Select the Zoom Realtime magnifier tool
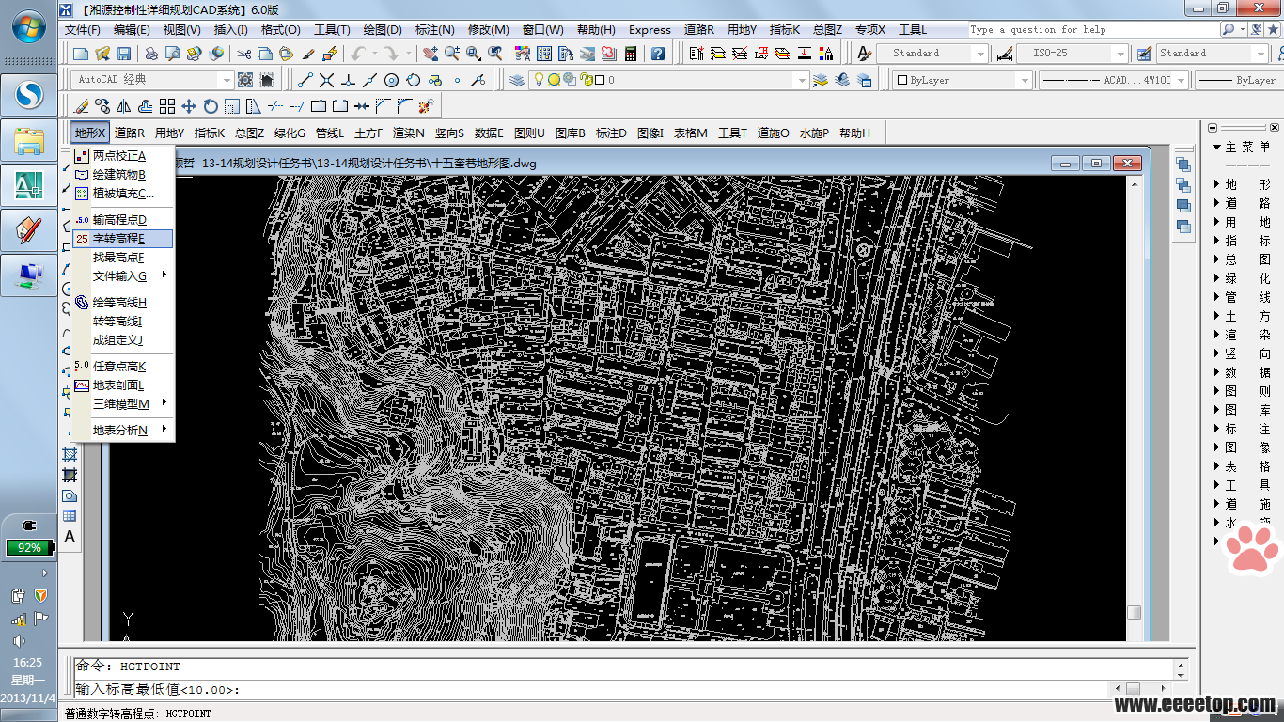Viewport: 1284px width, 722px height. tap(452, 54)
